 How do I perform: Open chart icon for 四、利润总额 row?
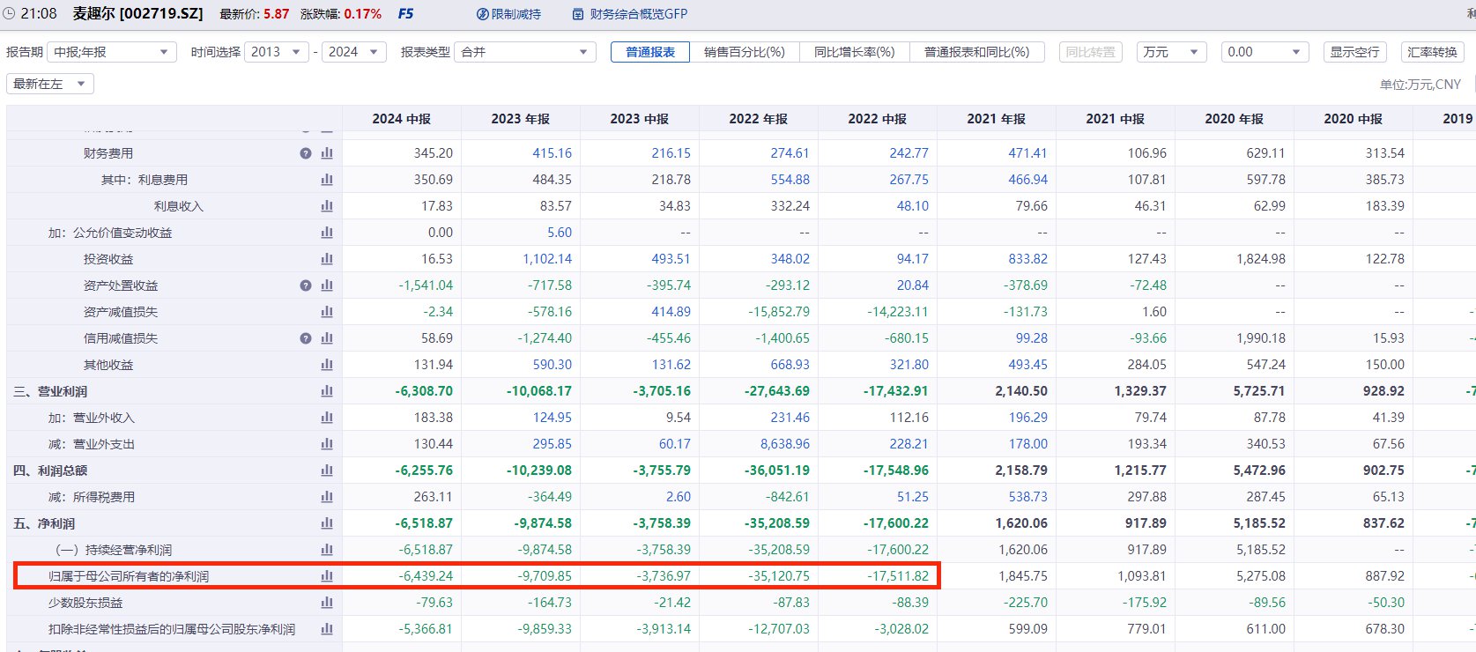pyautogui.click(x=327, y=470)
